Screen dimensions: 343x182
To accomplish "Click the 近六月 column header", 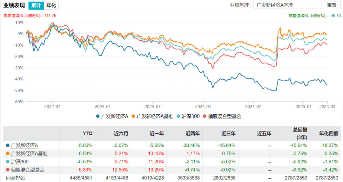I will [121, 133].
